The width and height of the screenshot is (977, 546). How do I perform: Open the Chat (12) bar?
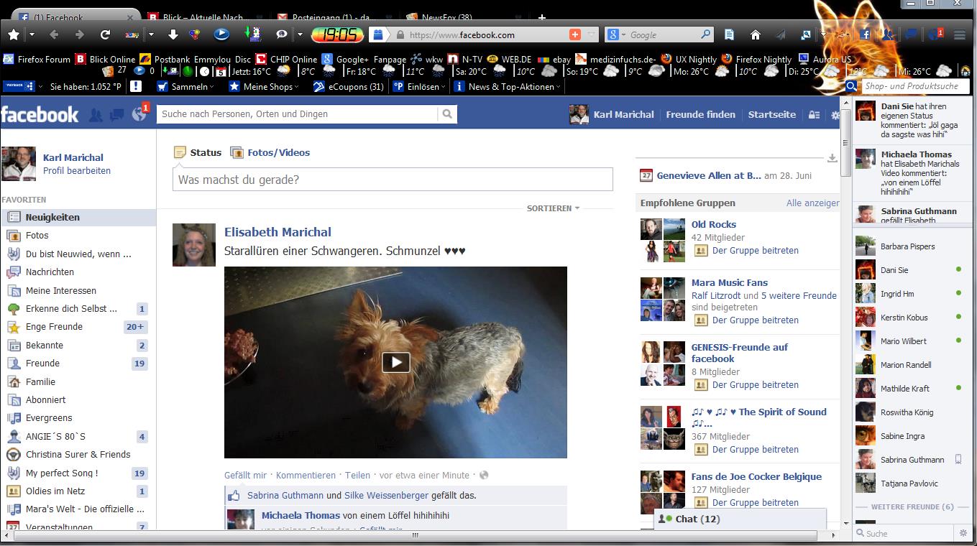[739, 519]
